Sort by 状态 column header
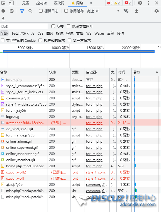161x212 pixels. [x=59, y=72]
